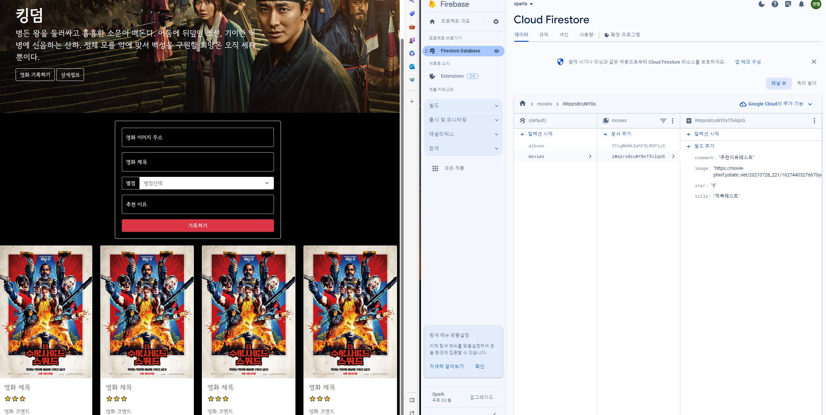Click the 영화 기록하기 button

coord(35,75)
